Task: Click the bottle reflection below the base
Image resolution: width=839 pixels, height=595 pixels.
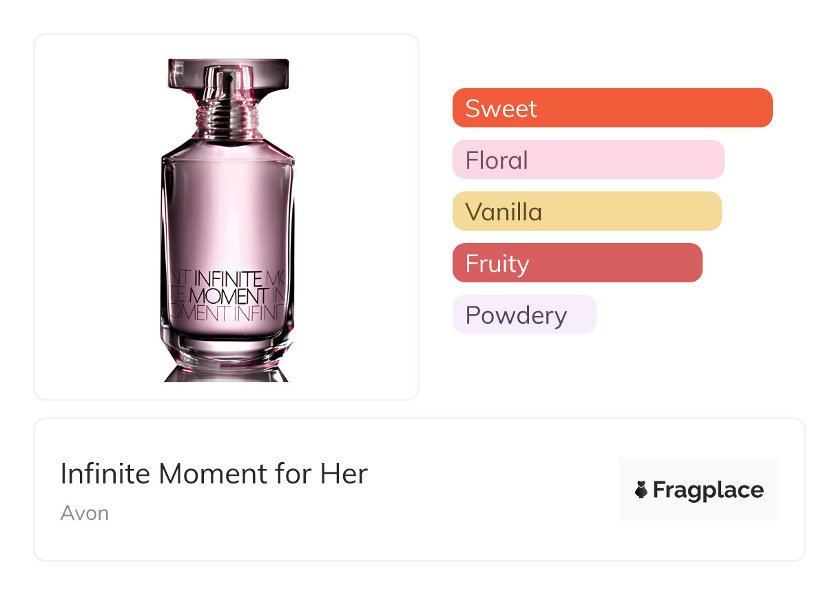Action: pos(227,374)
